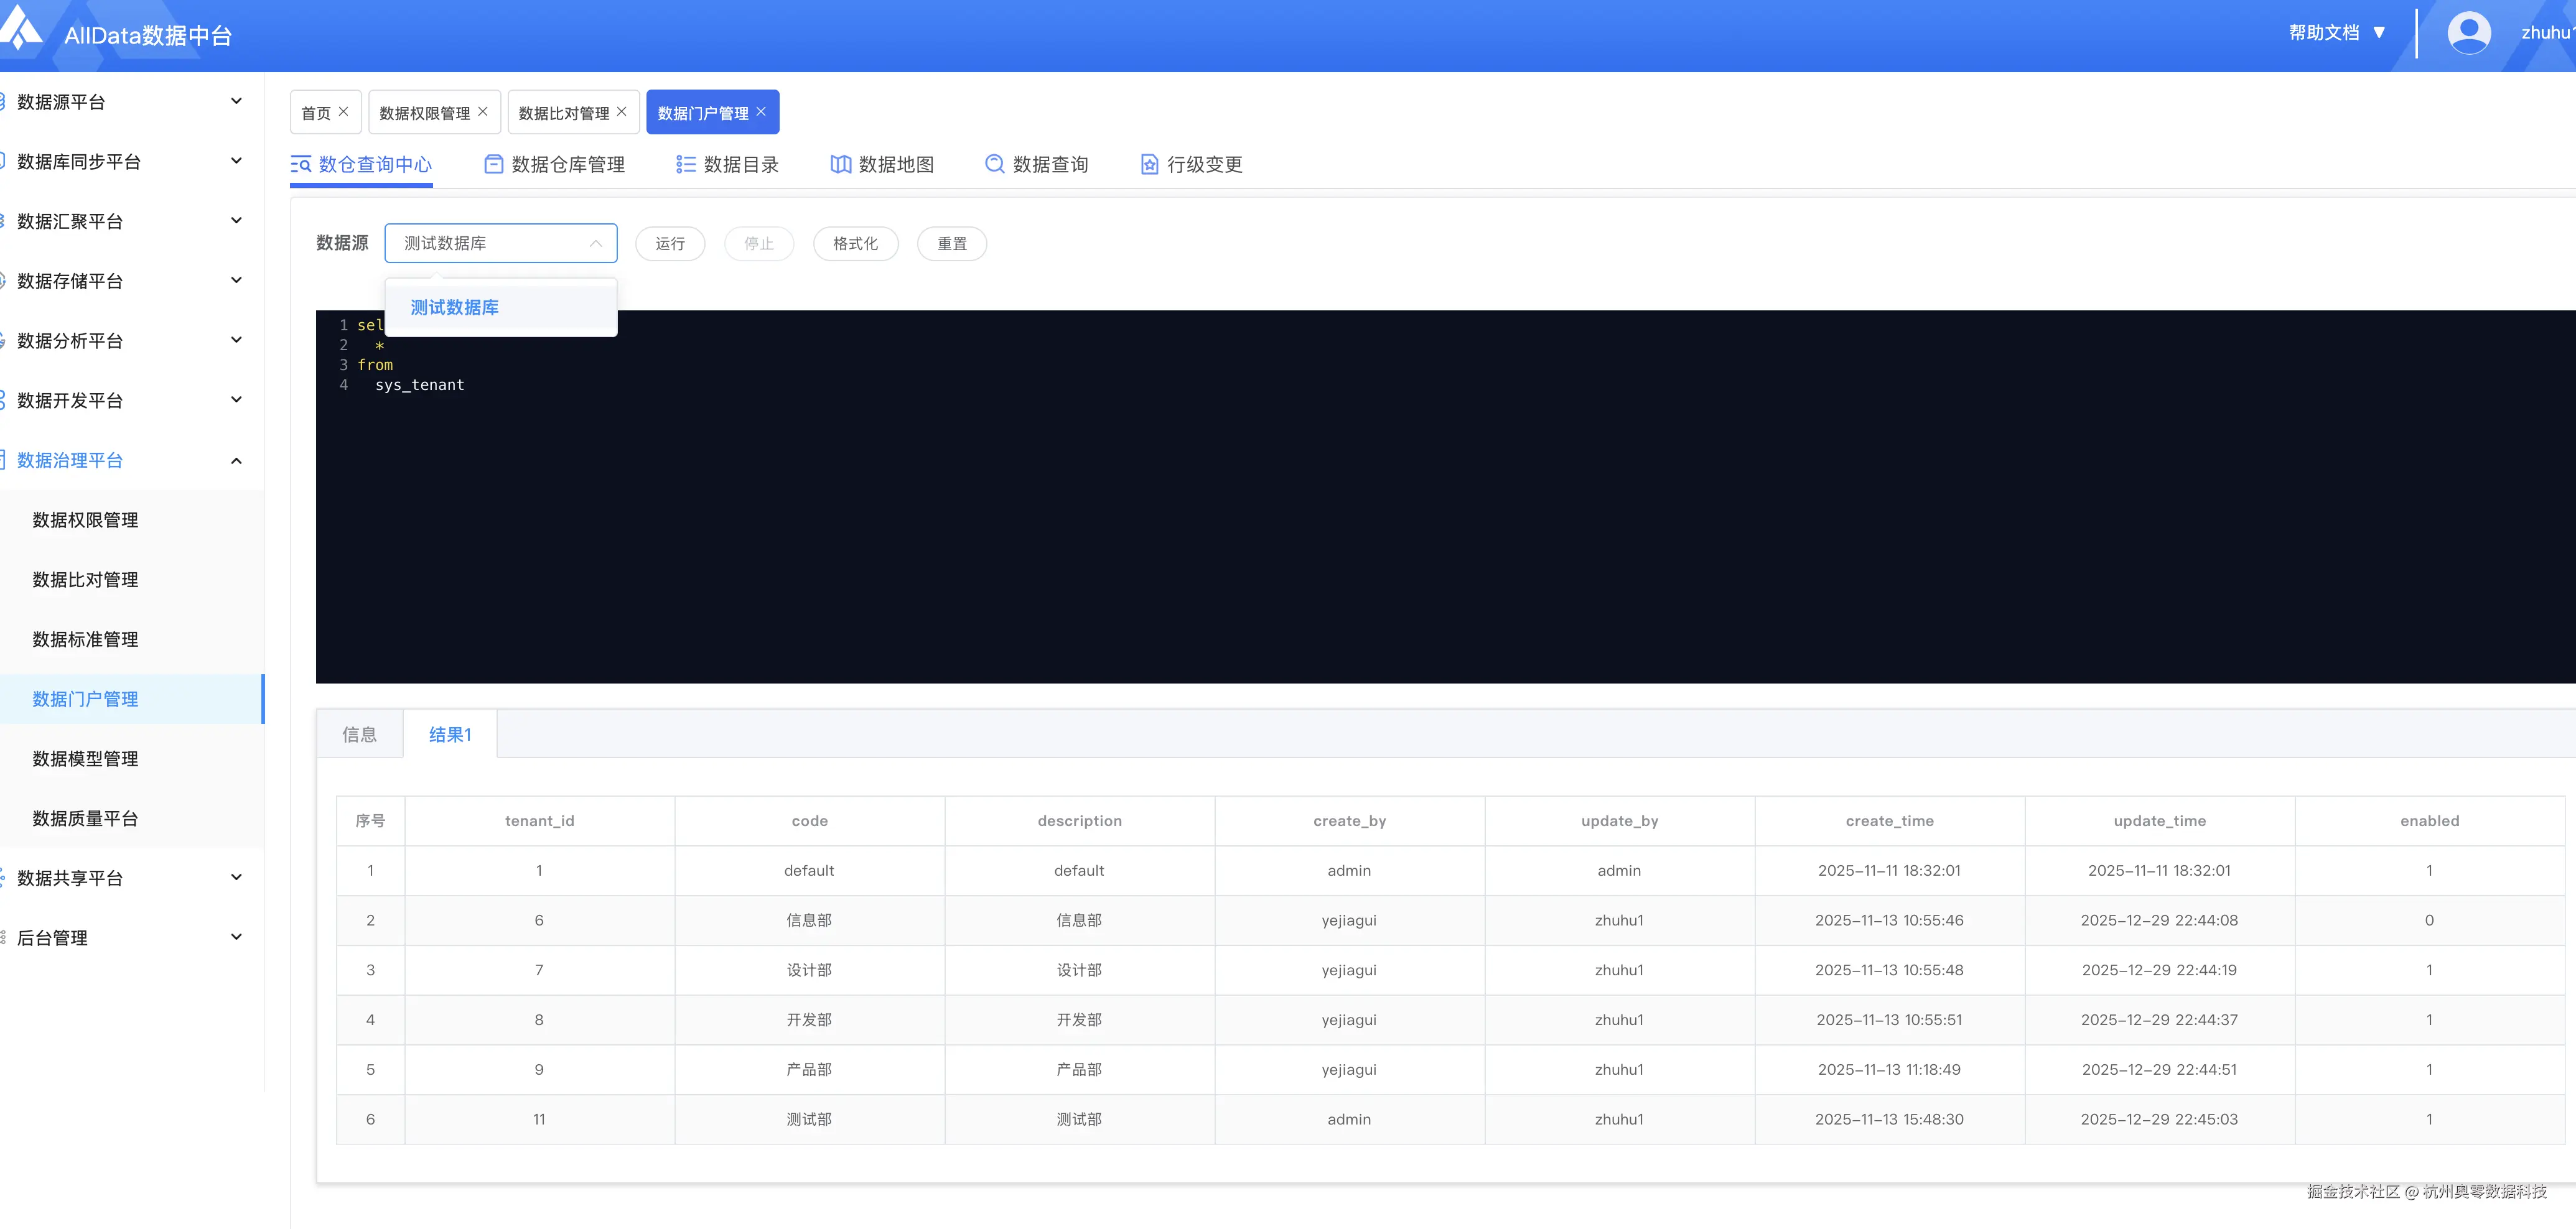2576x1229 pixels.
Task: Click the 重置 button
Action: point(952,244)
